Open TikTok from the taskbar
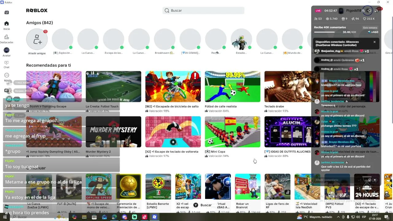This screenshot has width=393, height=221. point(144,217)
